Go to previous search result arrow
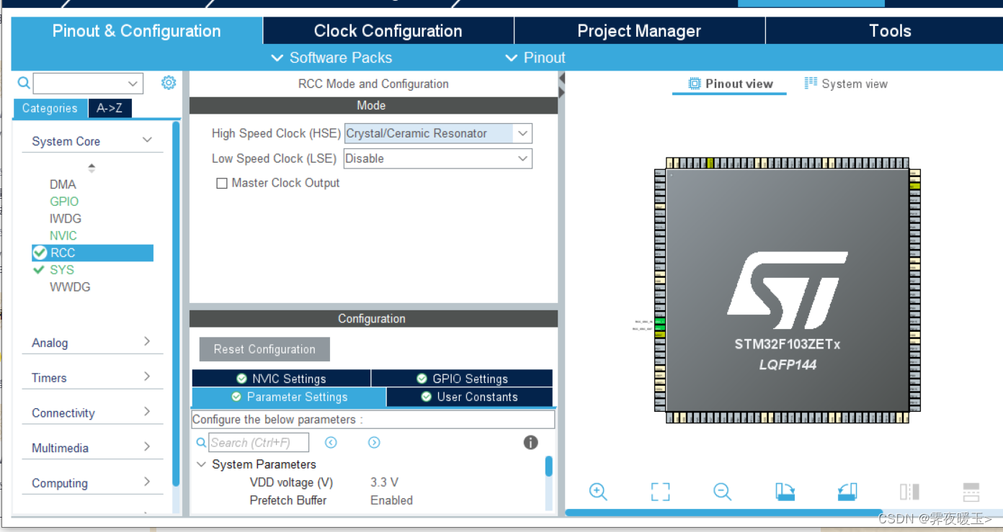 [331, 443]
